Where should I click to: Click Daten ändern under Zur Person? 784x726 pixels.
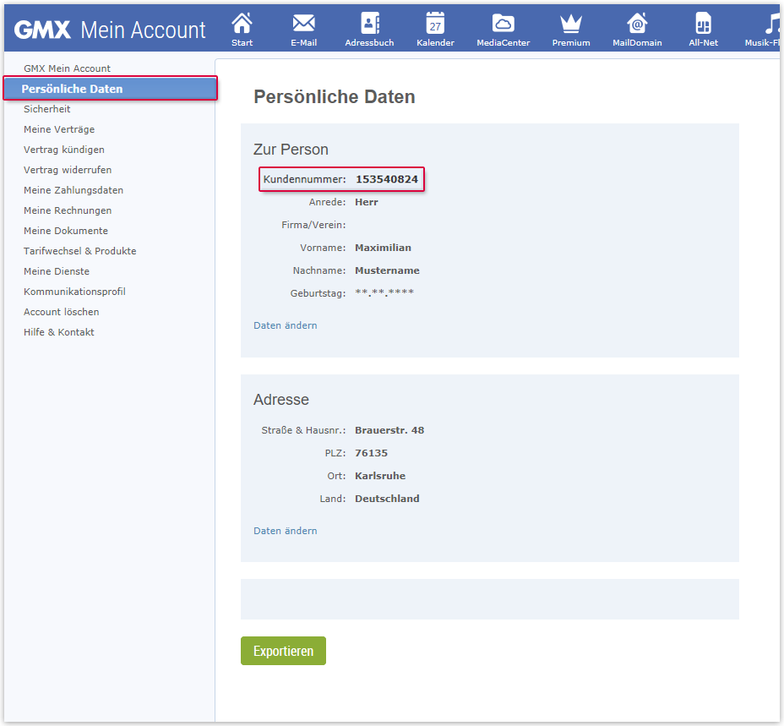285,325
